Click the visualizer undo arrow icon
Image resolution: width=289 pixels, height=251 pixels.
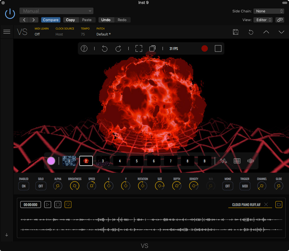click(x=105, y=48)
